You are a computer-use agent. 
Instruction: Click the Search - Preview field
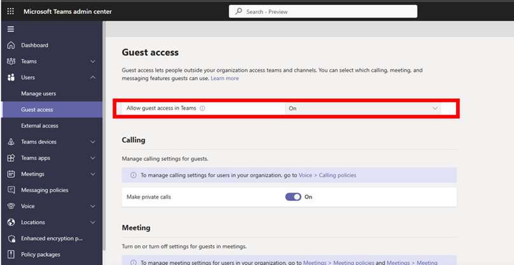[323, 11]
